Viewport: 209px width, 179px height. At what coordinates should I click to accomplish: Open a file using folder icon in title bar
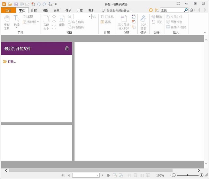[x=10, y=4]
